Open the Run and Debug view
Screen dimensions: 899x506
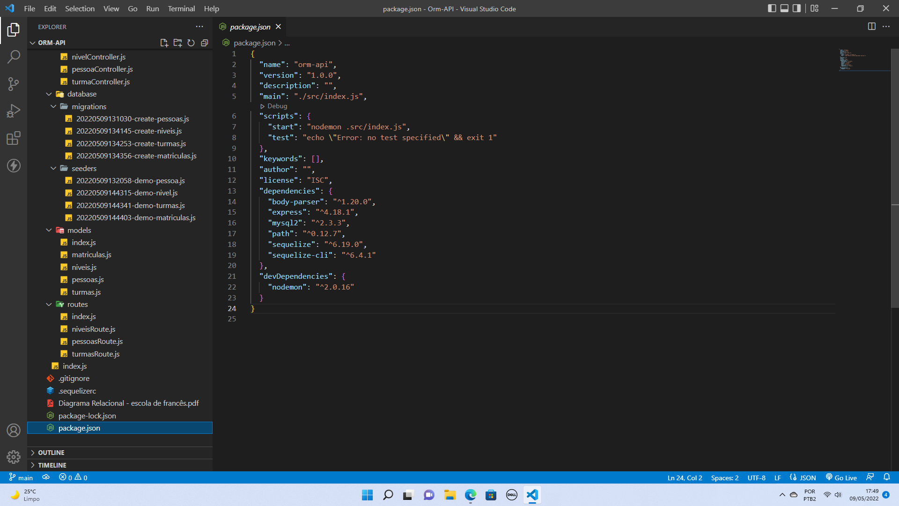pyautogui.click(x=14, y=110)
